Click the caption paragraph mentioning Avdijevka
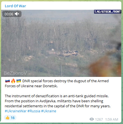Viewport: 123px width, 124px height. [58, 101]
